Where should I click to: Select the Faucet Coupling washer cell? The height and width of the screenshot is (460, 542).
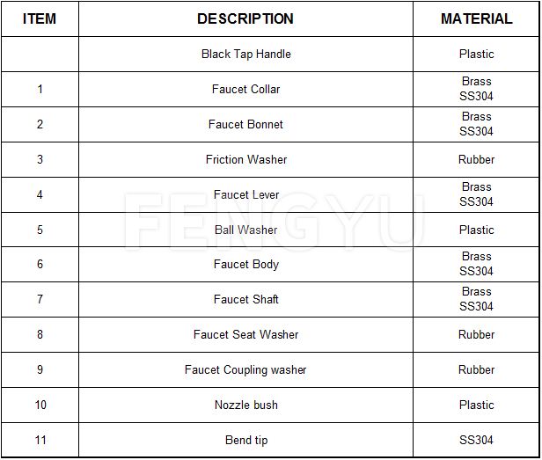pyautogui.click(x=245, y=369)
